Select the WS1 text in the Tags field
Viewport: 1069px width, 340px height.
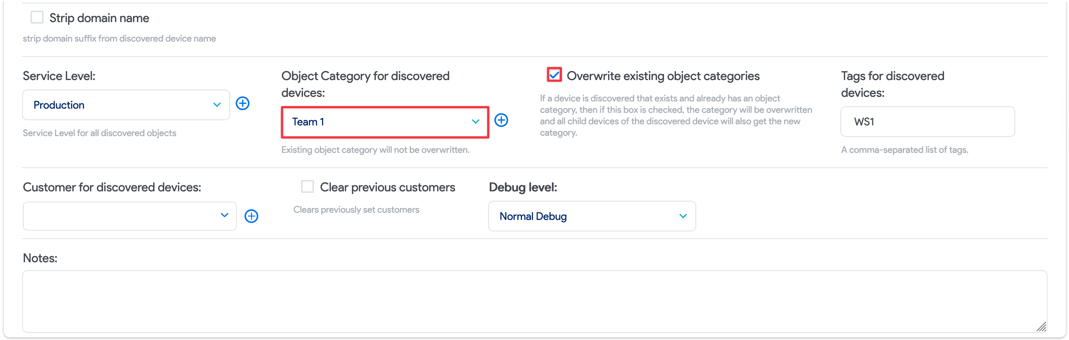point(864,121)
